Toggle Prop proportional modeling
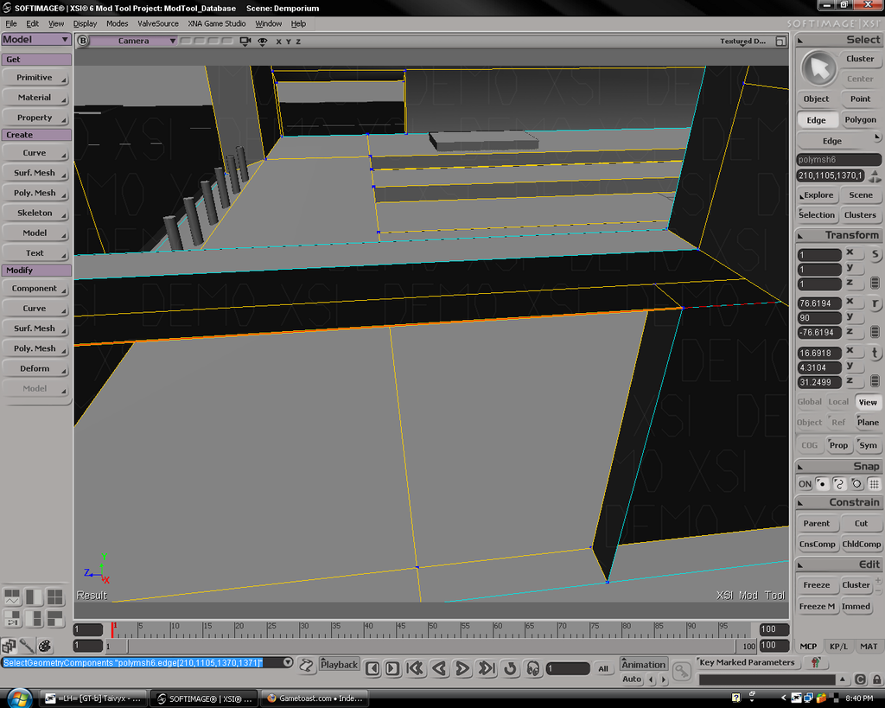The width and height of the screenshot is (885, 708). click(x=838, y=445)
